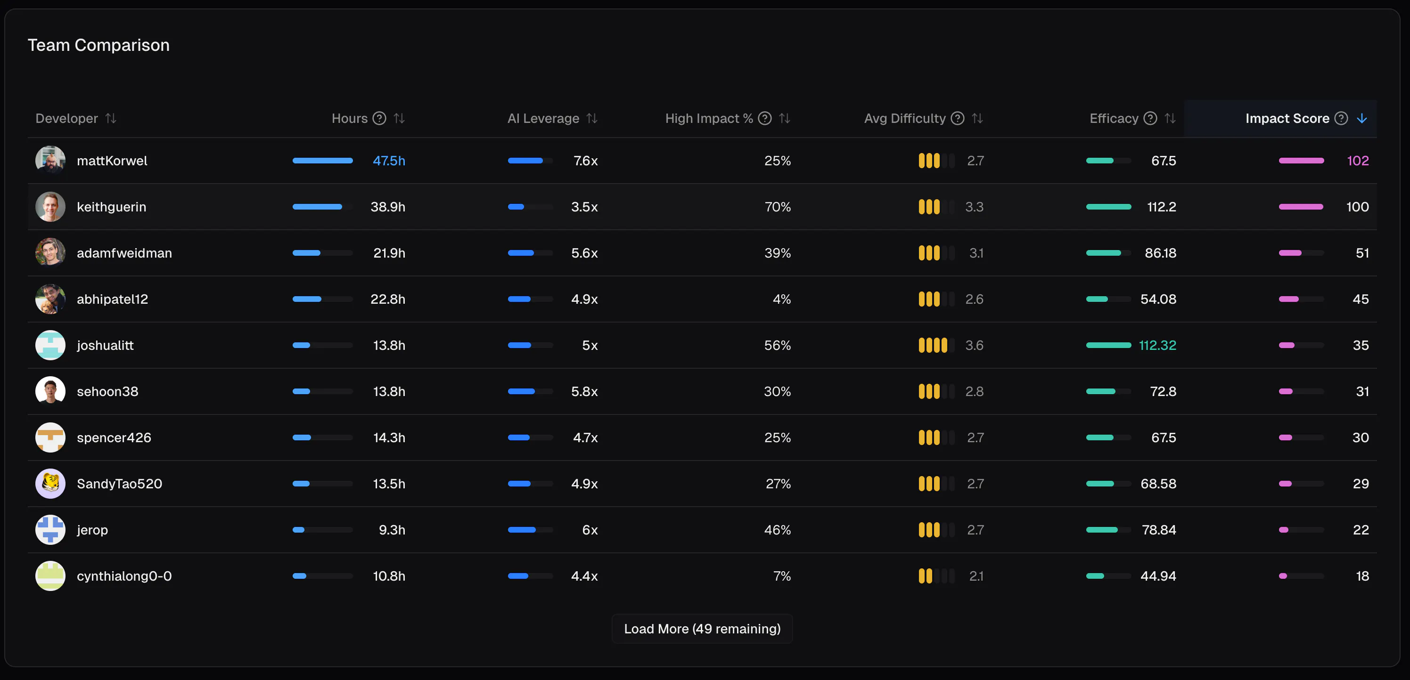Image resolution: width=1410 pixels, height=680 pixels.
Task: Click the Load More (49 remaining) button
Action: 702,629
